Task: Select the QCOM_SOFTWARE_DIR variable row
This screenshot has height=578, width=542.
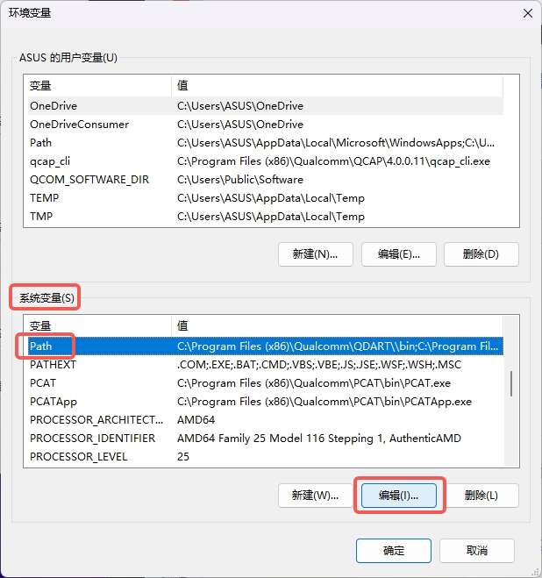Action: pyautogui.click(x=266, y=180)
